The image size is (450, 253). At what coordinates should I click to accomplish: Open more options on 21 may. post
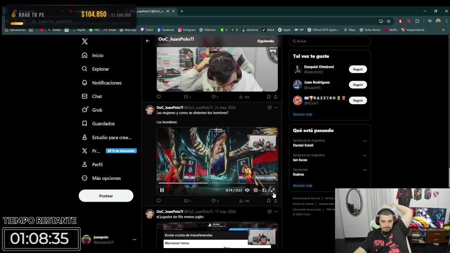click(276, 108)
